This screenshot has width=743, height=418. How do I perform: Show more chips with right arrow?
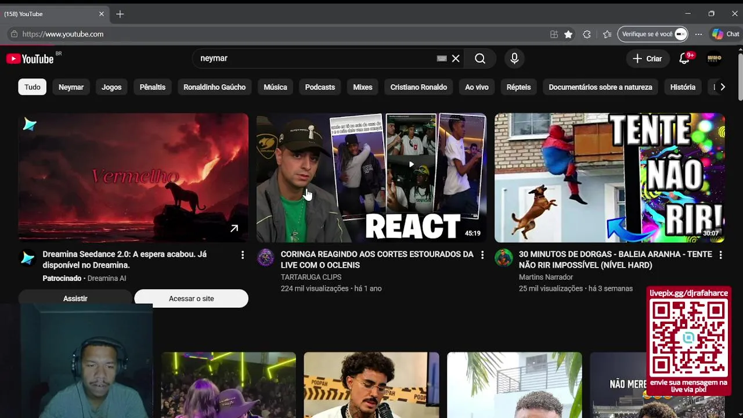[x=722, y=87]
